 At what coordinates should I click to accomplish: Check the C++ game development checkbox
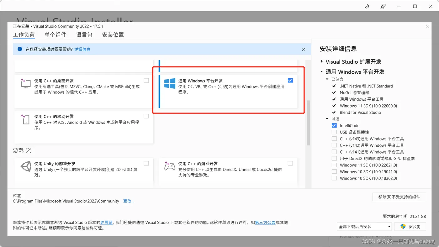coord(290,163)
